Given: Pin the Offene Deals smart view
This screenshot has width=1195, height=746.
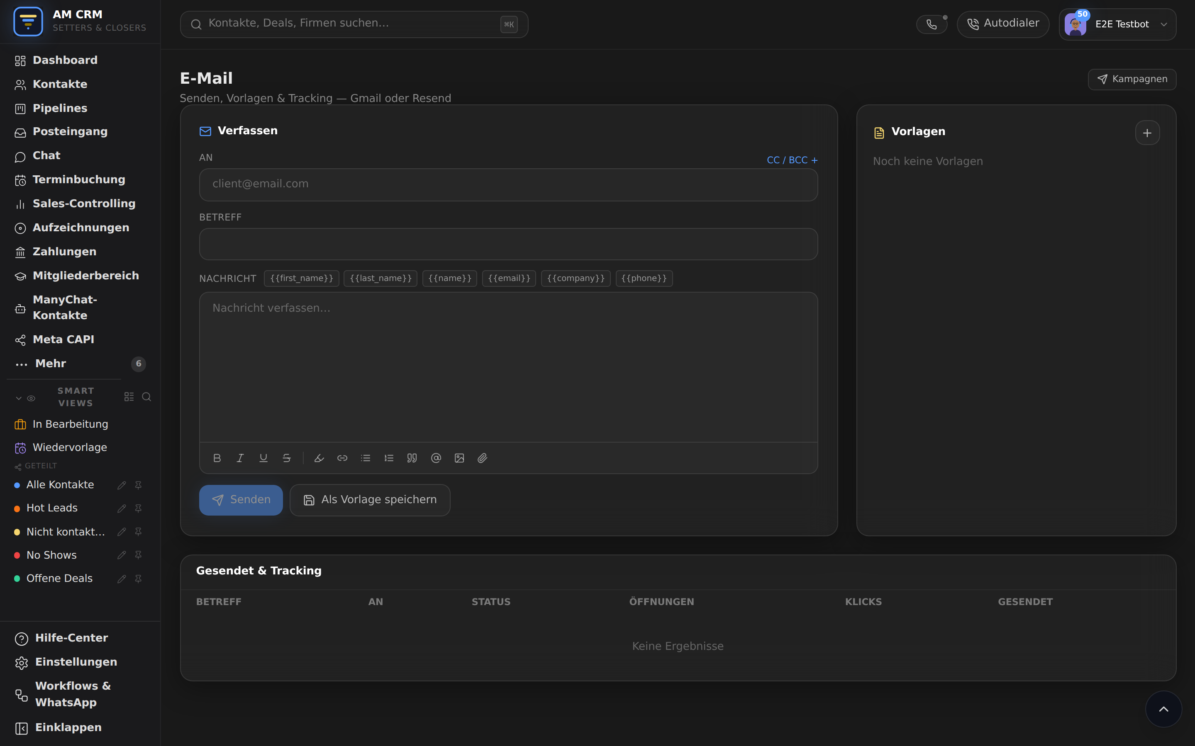Looking at the screenshot, I should 138,579.
